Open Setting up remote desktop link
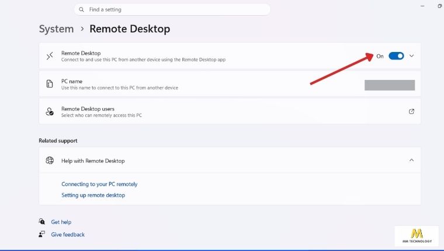444x251 pixels. [93, 195]
